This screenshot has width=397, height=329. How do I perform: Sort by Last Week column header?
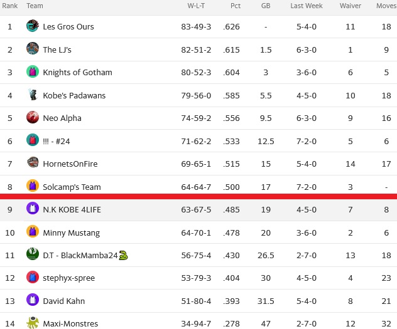(307, 6)
